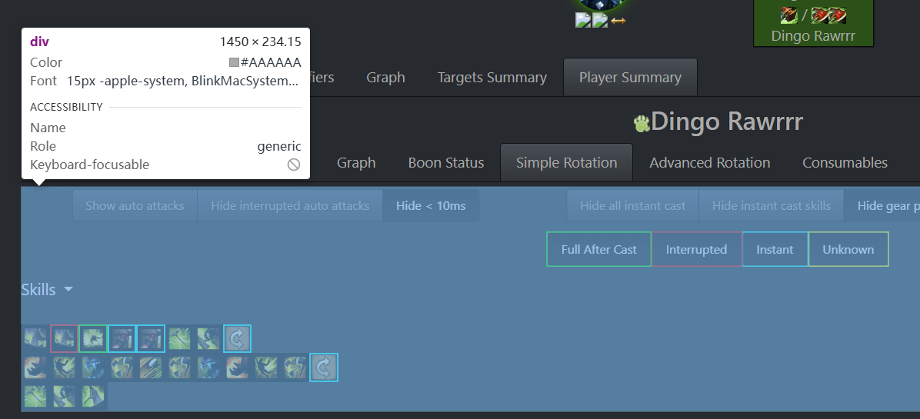The height and width of the screenshot is (419, 920).
Task: Open the Boon Status tab
Action: [x=446, y=163]
